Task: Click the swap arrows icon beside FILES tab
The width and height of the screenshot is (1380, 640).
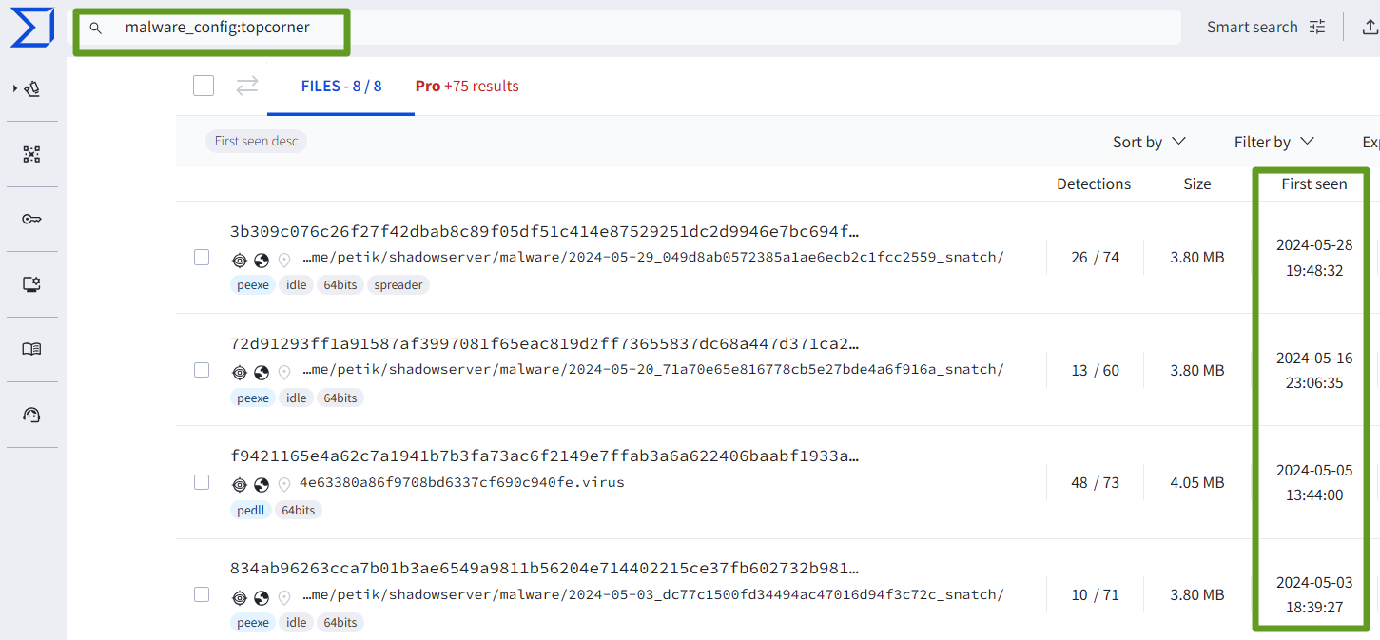Action: 247,86
